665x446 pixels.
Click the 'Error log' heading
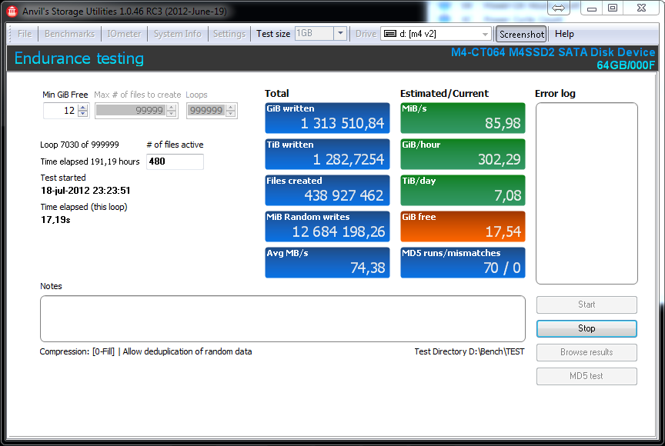point(555,94)
